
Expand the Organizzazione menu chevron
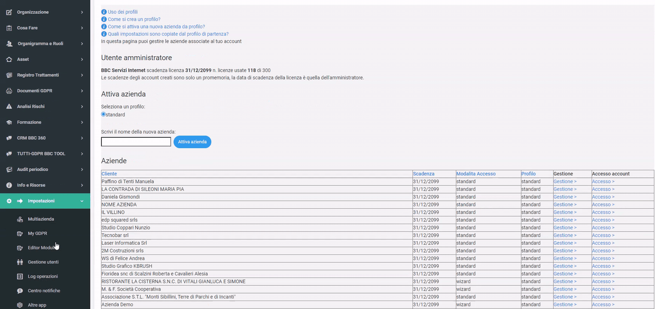coord(82,12)
